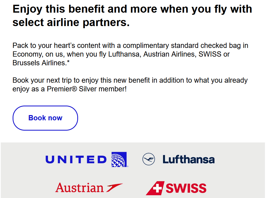Click the UNITED wordmark text

[x=76, y=160]
